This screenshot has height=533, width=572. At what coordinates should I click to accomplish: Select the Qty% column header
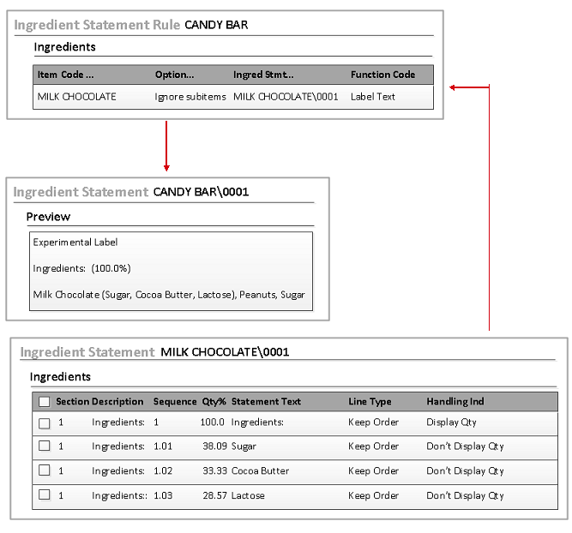[213, 401]
